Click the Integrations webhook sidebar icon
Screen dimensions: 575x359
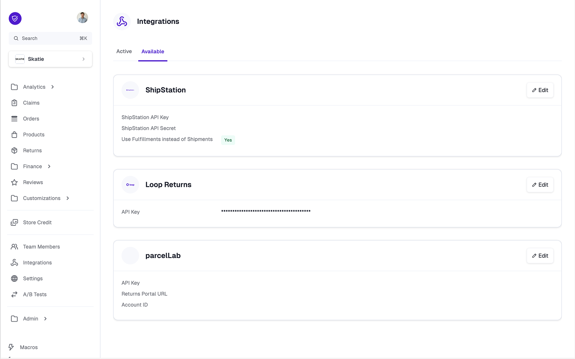pos(14,262)
